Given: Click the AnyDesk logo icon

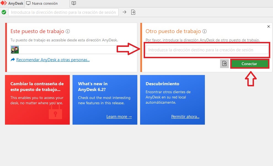Looking at the screenshot, I should pyautogui.click(x=4, y=3).
